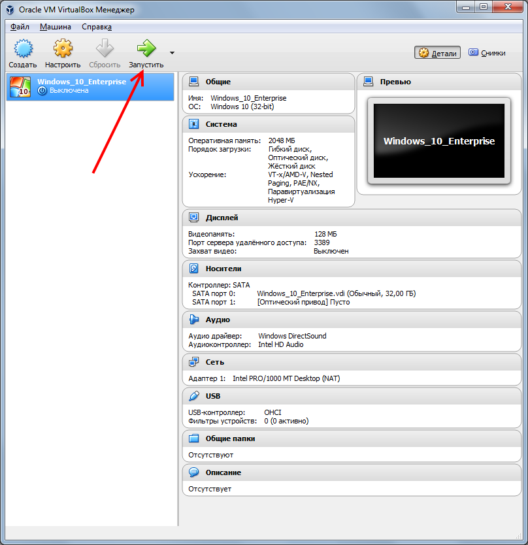
Task: Click the Общие папки folder icon
Action: [193, 438]
